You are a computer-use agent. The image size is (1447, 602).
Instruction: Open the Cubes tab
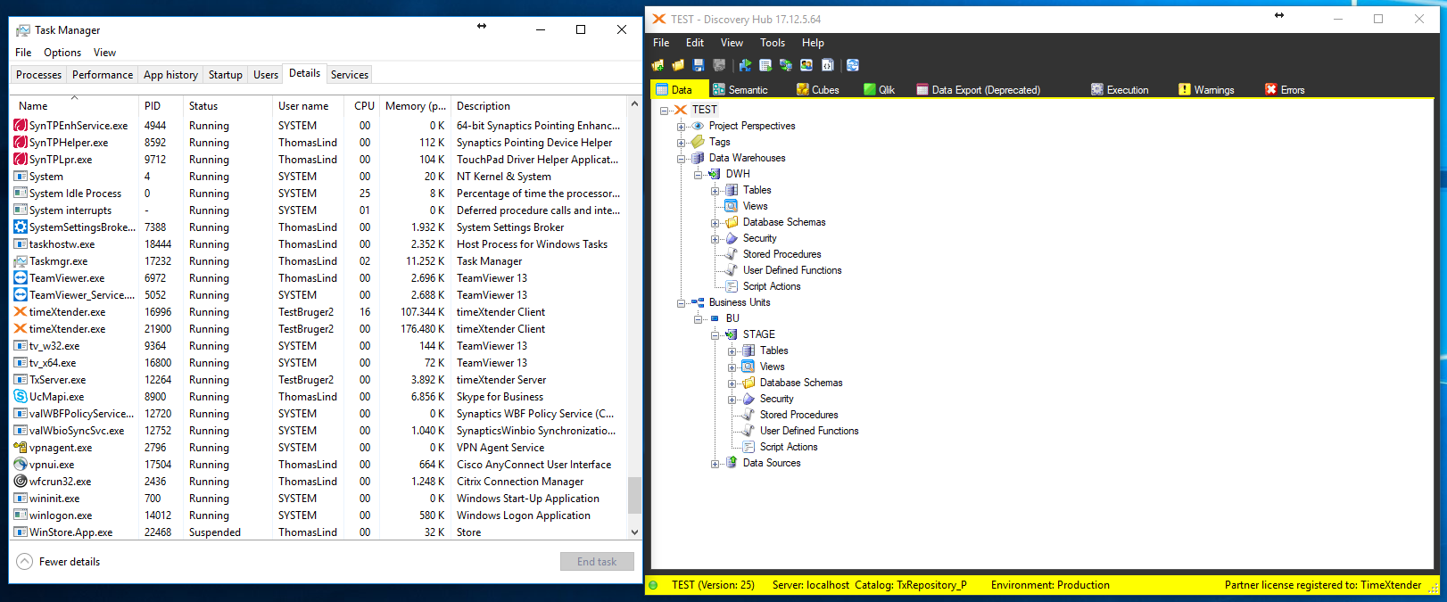[817, 90]
